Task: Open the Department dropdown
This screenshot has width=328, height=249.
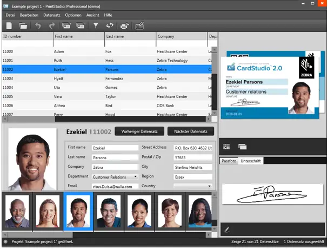Action: click(x=115, y=177)
